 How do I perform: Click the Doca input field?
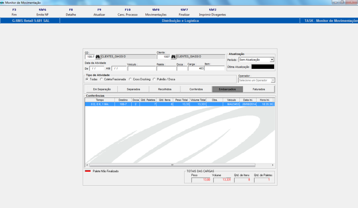(x=182, y=68)
